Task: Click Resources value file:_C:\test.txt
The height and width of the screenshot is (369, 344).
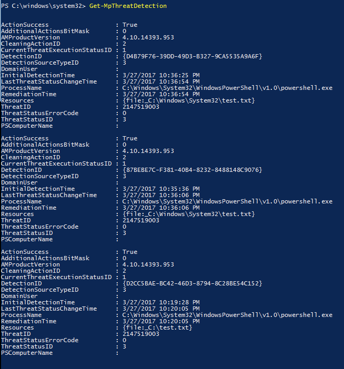Action: point(157,327)
